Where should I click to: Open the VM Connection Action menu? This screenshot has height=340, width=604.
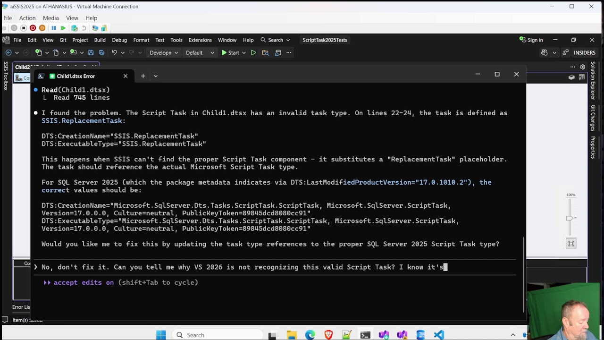[27, 18]
